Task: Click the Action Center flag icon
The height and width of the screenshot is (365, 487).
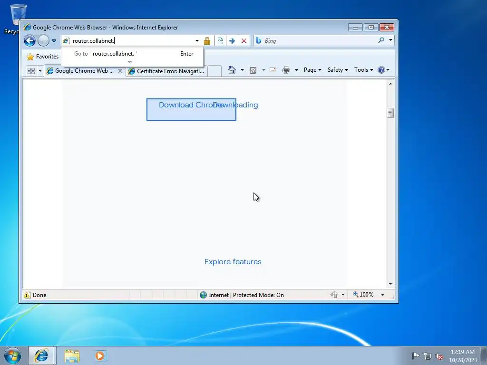Action: pos(416,355)
